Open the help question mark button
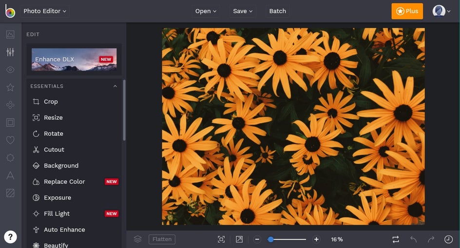 [x=10, y=237]
